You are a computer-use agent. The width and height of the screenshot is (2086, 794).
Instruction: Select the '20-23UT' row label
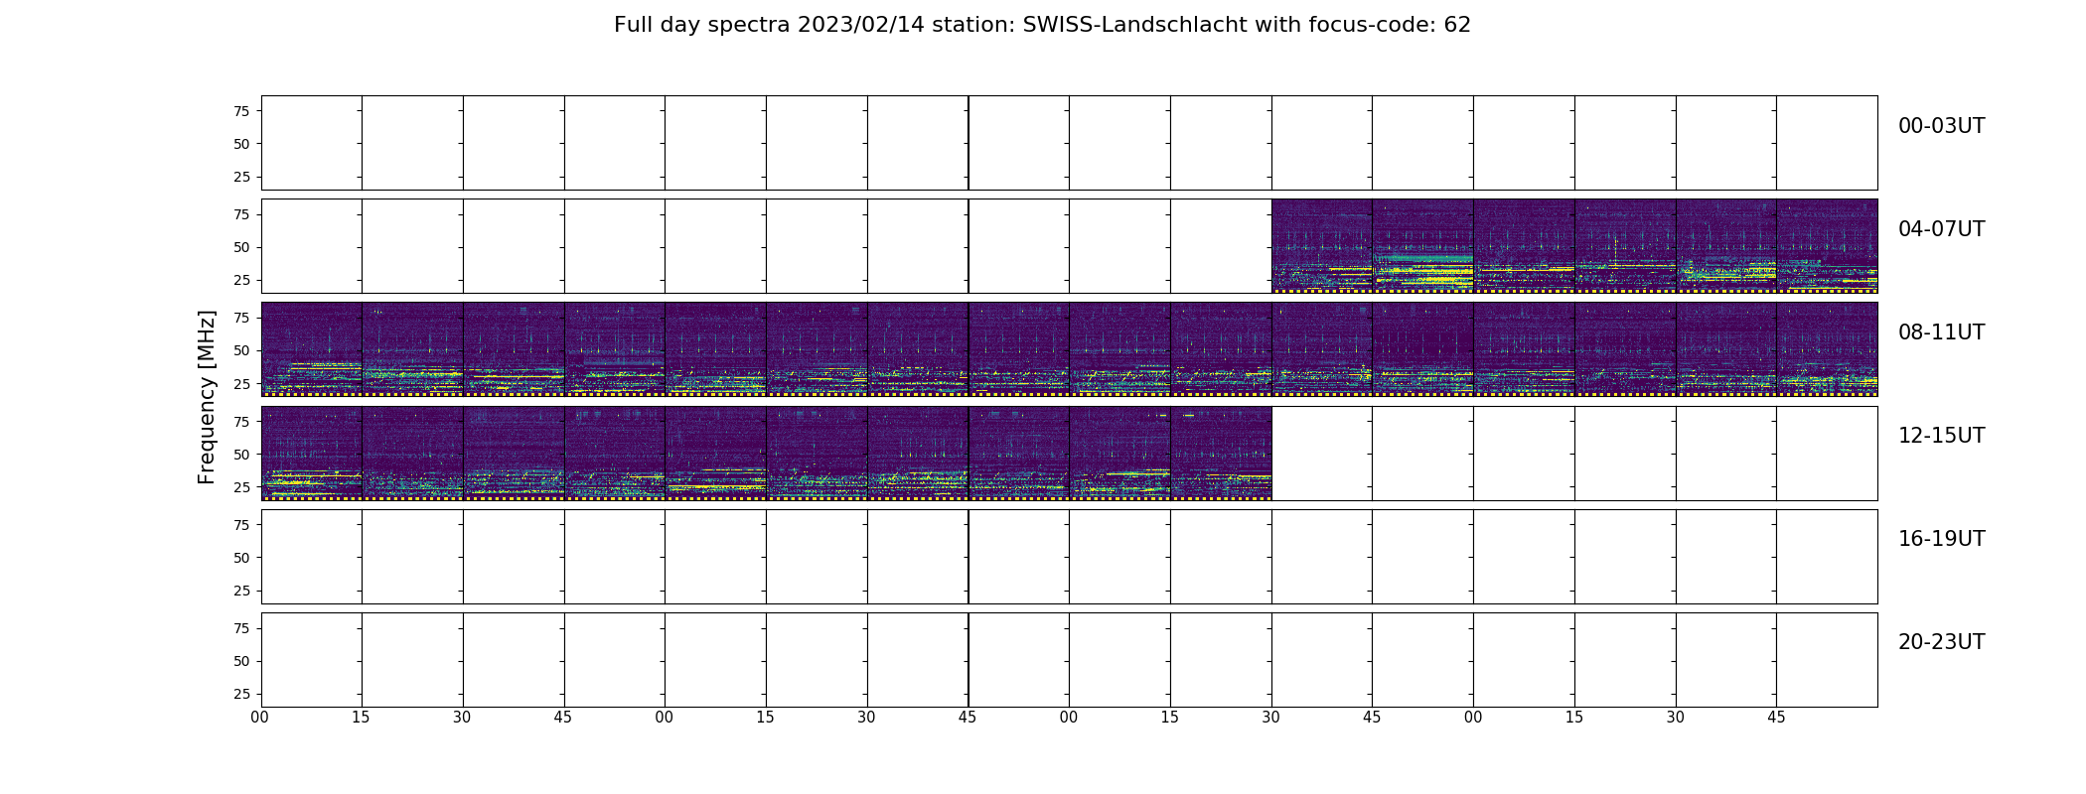click(x=1941, y=642)
